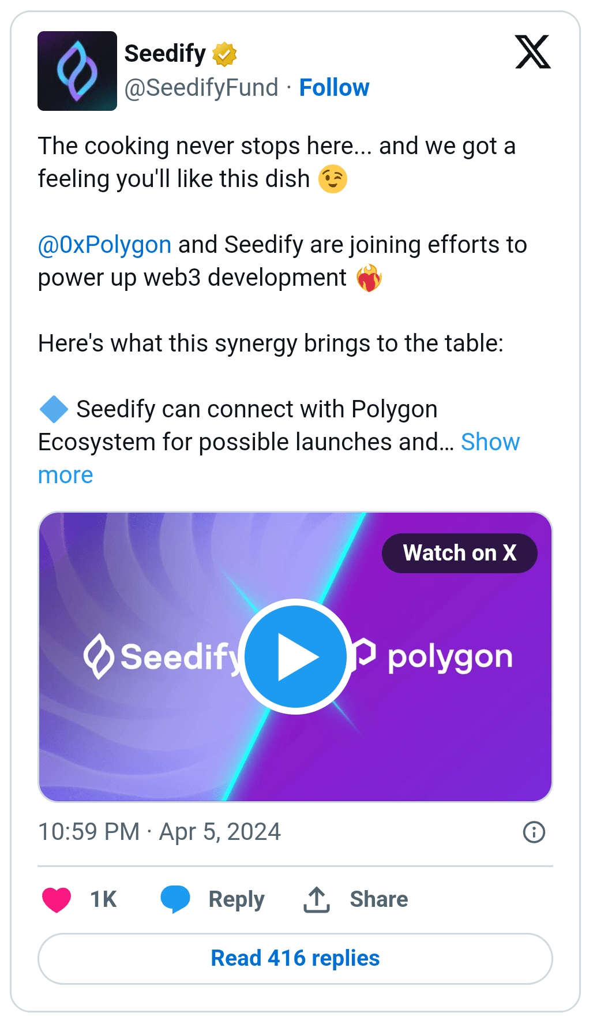
Task: Open the @0xPolygon mention link
Action: pyautogui.click(x=104, y=245)
